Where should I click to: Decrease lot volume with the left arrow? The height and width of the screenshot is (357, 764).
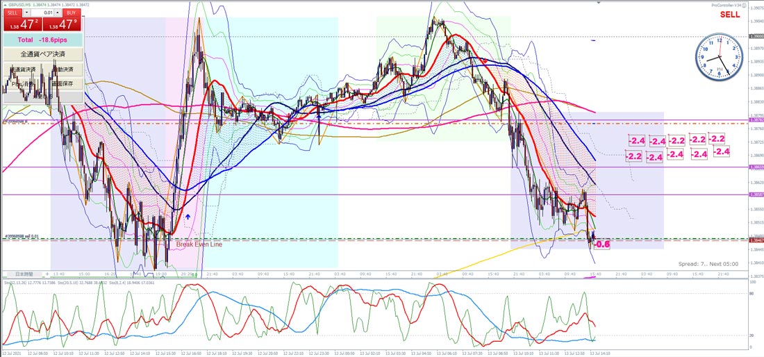coord(26,13)
